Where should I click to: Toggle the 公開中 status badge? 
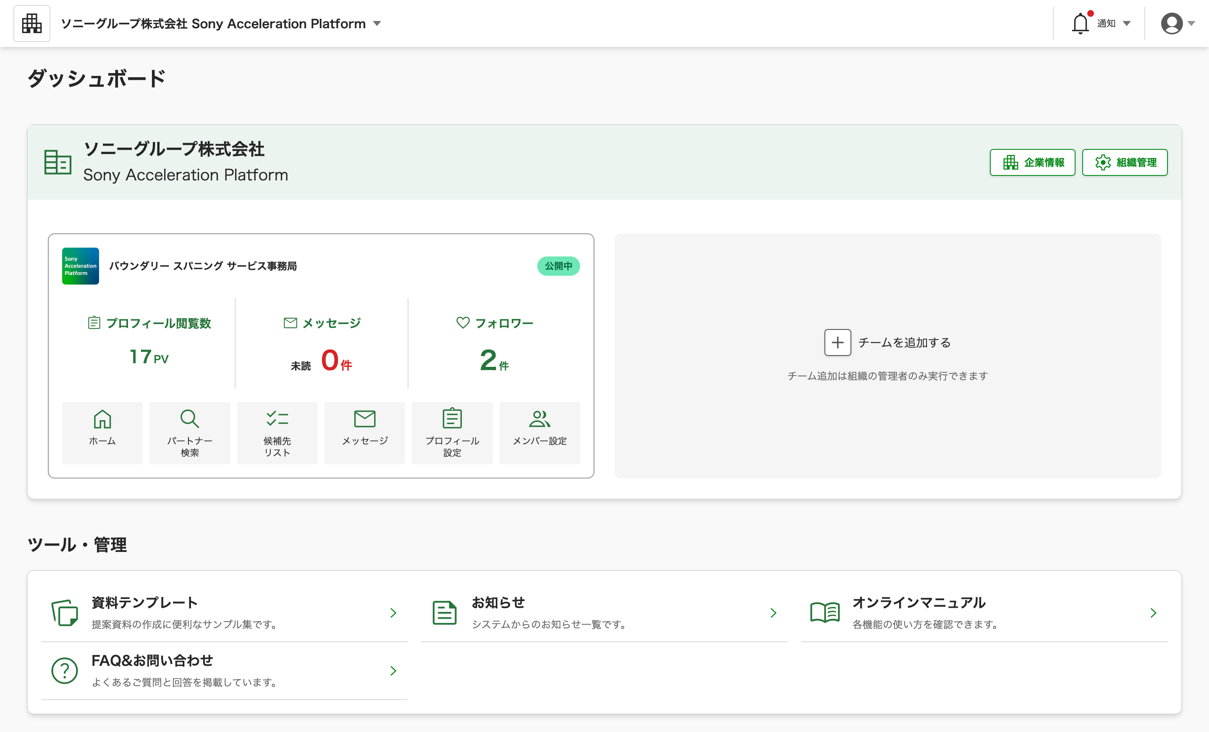(x=558, y=266)
